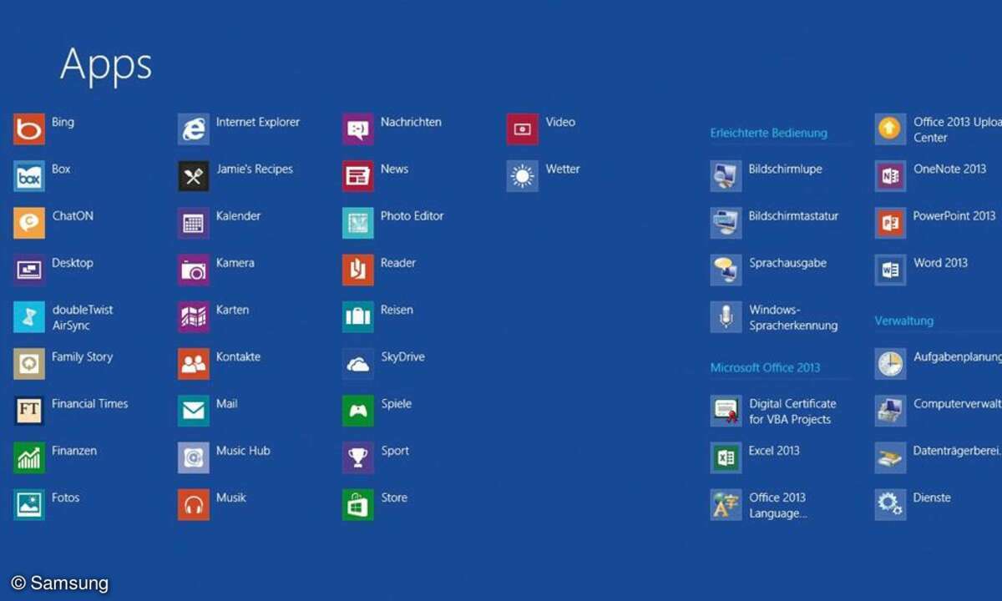Screen dimensions: 1002x601
Task: Click the Word 2013 label text
Action: pos(940,263)
